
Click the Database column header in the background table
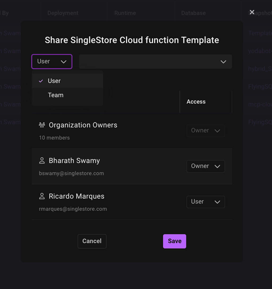tap(193, 13)
